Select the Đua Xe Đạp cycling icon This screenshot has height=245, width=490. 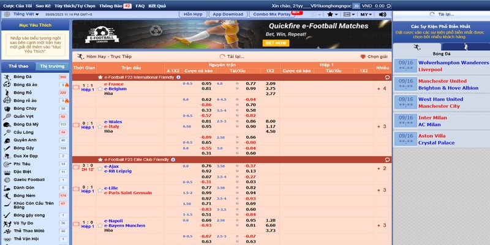tap(7, 156)
